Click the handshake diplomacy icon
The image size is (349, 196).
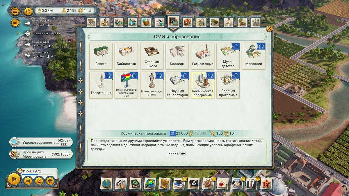click(238, 184)
